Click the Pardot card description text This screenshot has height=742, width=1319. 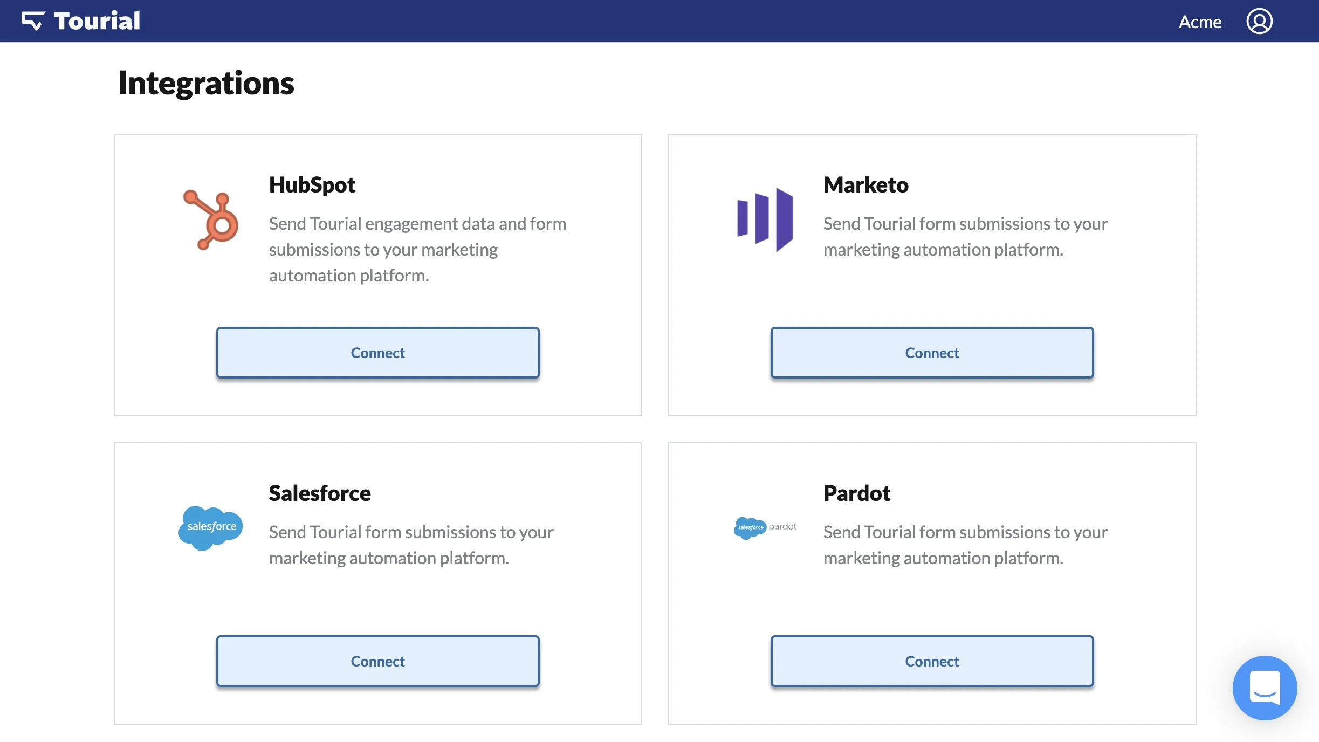(x=966, y=545)
